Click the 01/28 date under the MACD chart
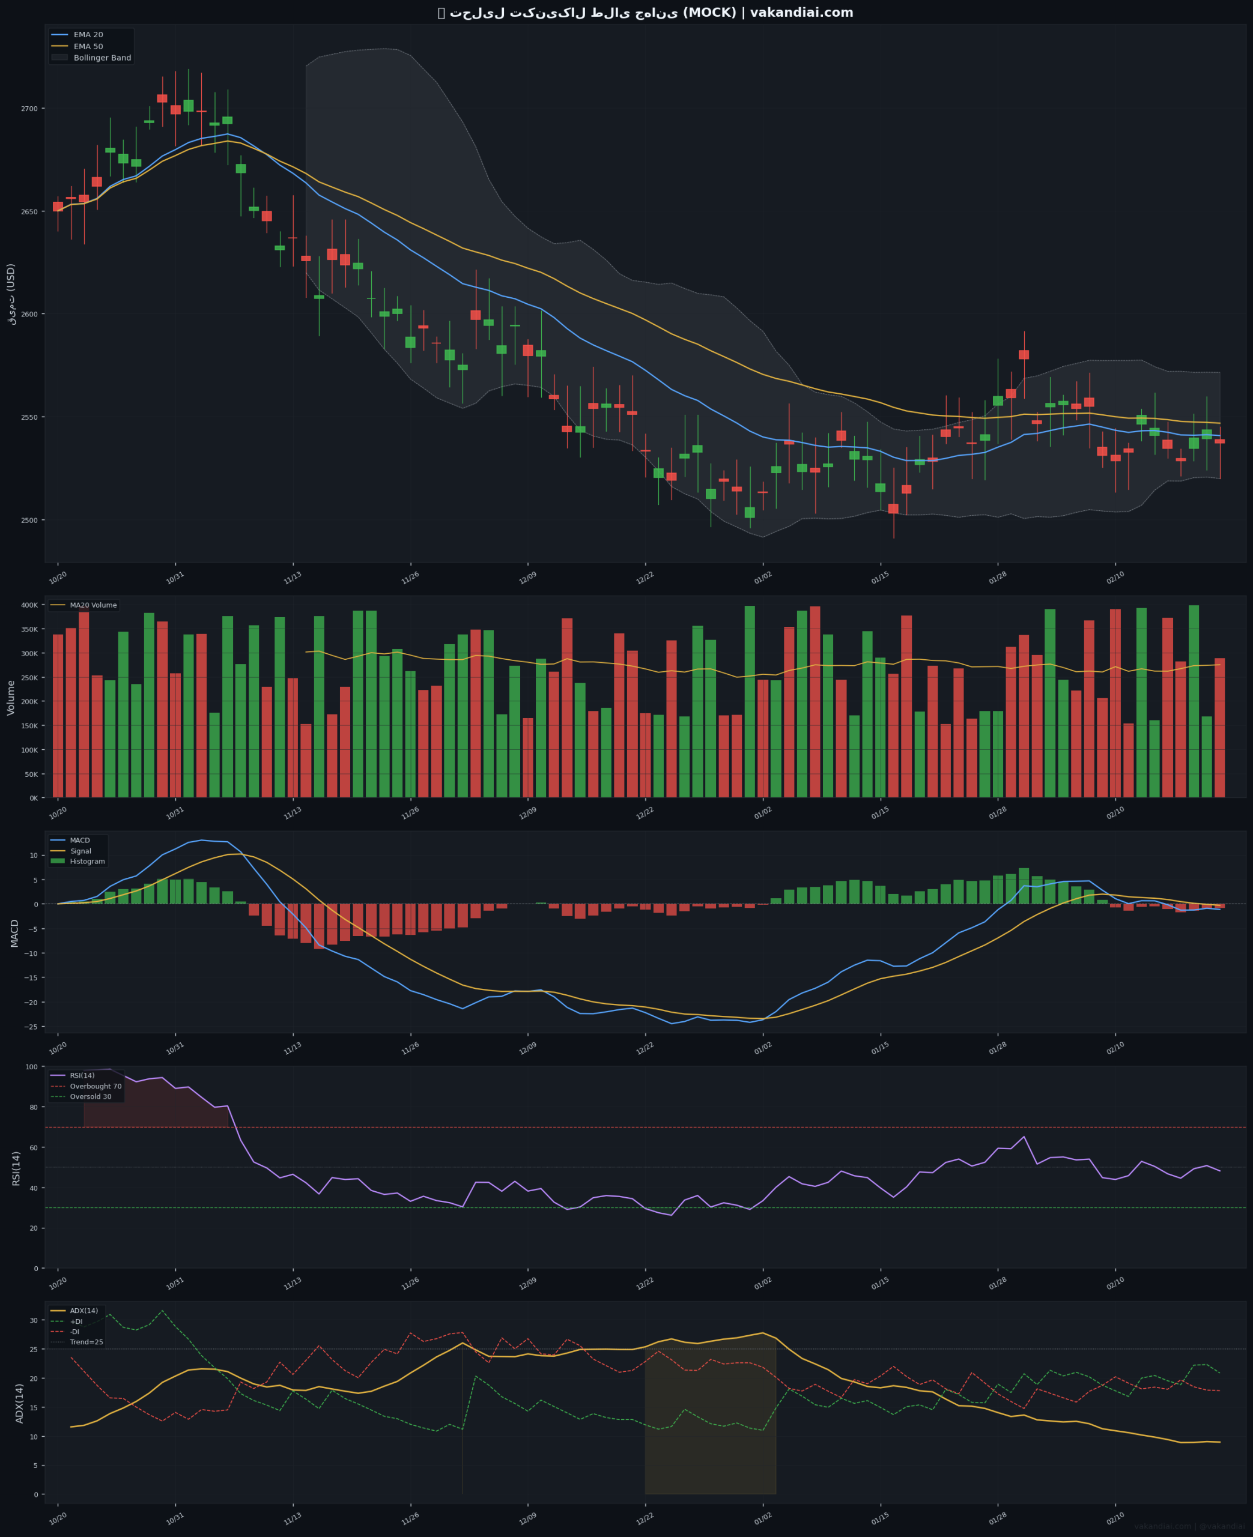Viewport: 1253px width, 1537px height. click(998, 1048)
